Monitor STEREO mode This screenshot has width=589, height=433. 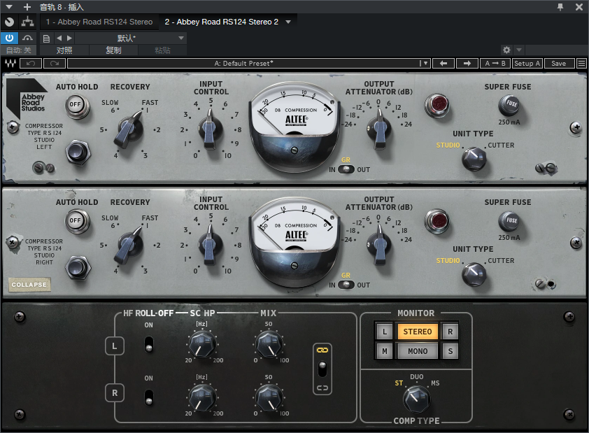tap(418, 332)
